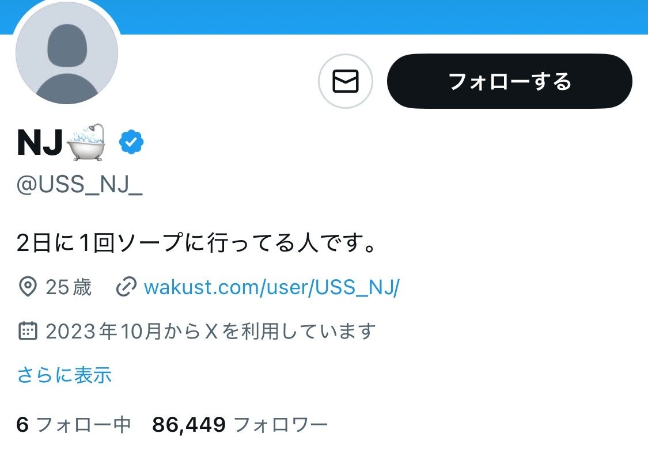Click the bathtub emoji in display name
Viewport: 648px width, 468px height.
(x=86, y=142)
